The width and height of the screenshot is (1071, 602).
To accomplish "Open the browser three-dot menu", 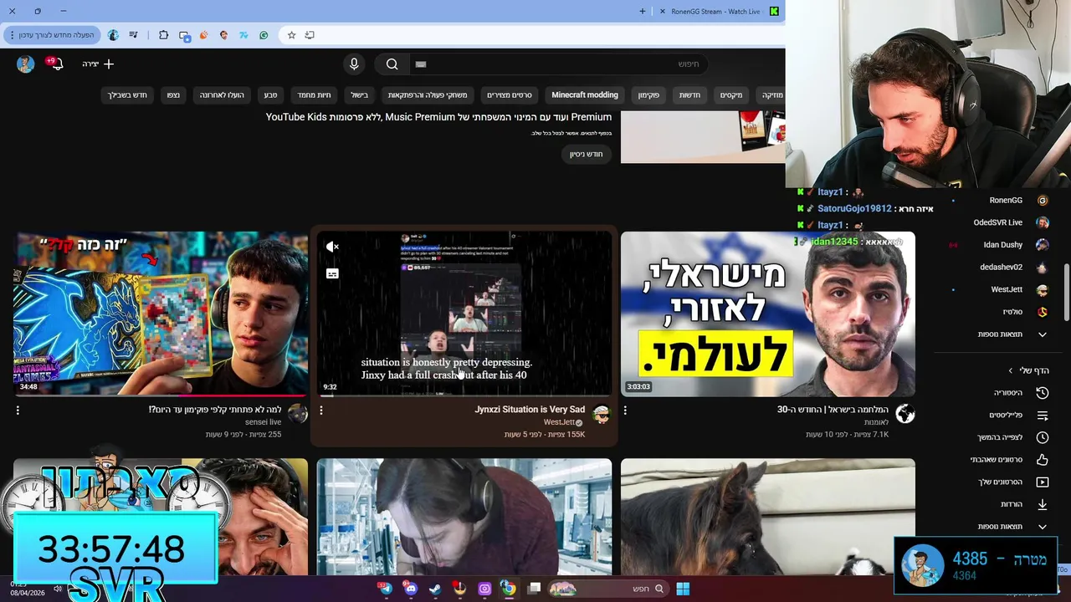I will point(12,35).
